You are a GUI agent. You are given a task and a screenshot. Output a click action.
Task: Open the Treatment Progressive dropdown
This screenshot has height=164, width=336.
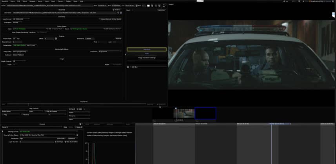[x=110, y=52]
